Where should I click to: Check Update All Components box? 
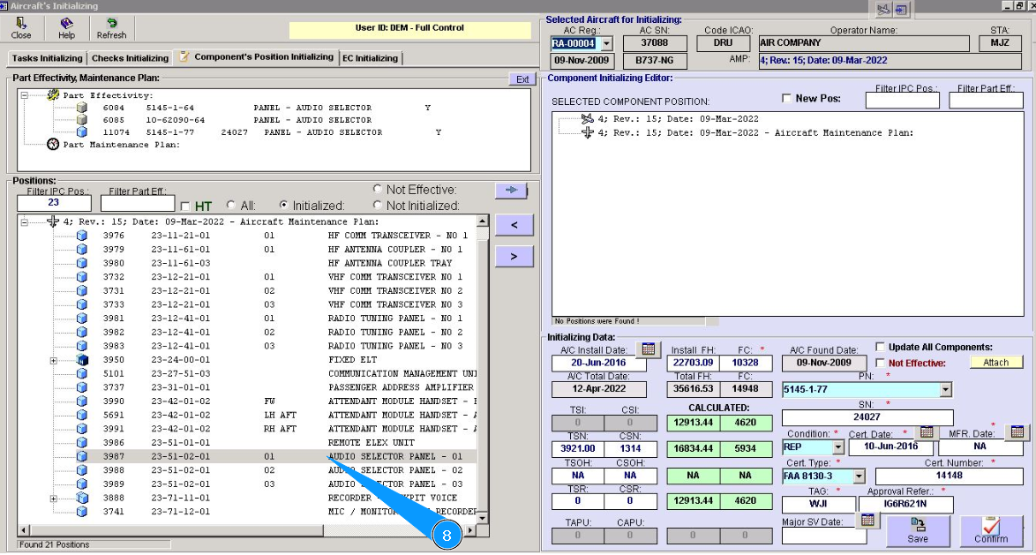click(881, 347)
